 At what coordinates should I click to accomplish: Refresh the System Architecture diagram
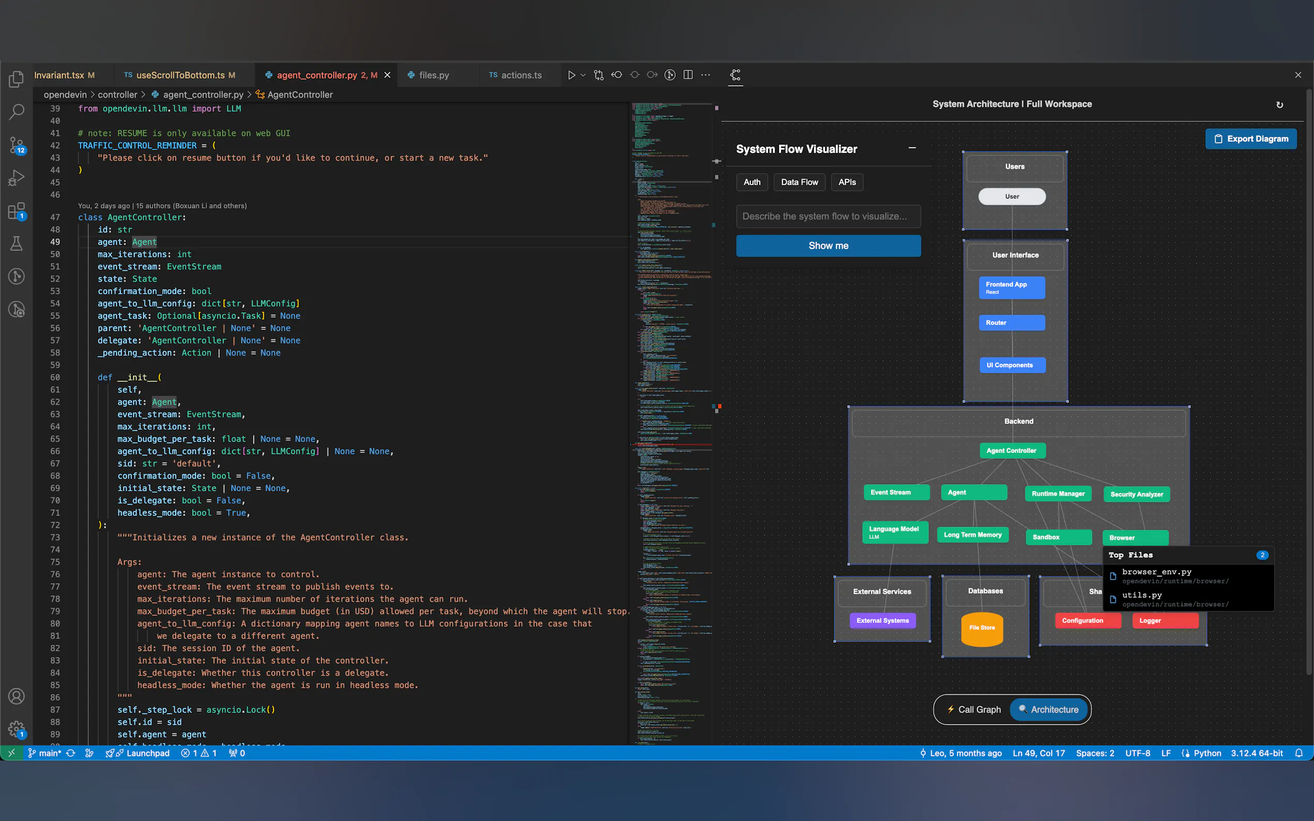coord(1279,105)
